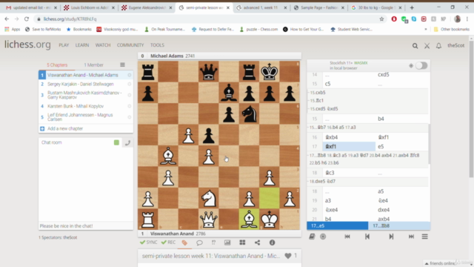474x267 pixels.
Task: Open computer analysis chart icon
Action: click(x=227, y=243)
